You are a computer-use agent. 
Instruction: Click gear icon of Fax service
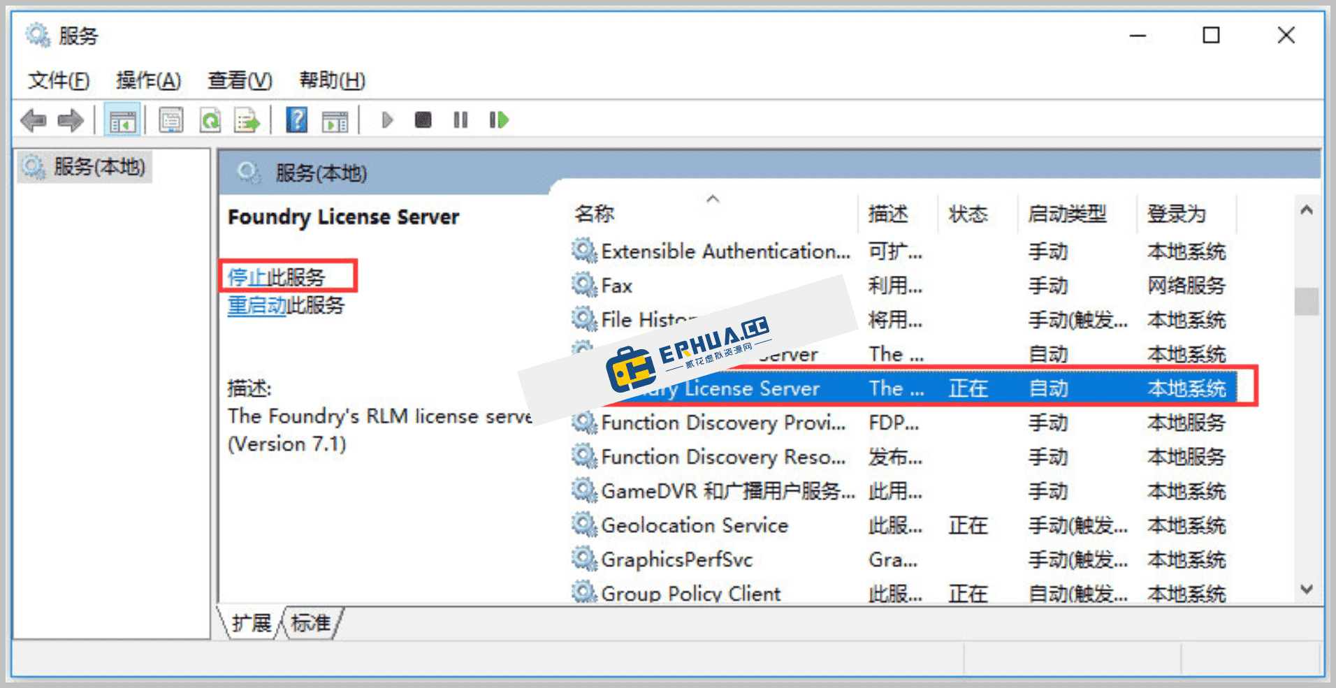coord(584,284)
